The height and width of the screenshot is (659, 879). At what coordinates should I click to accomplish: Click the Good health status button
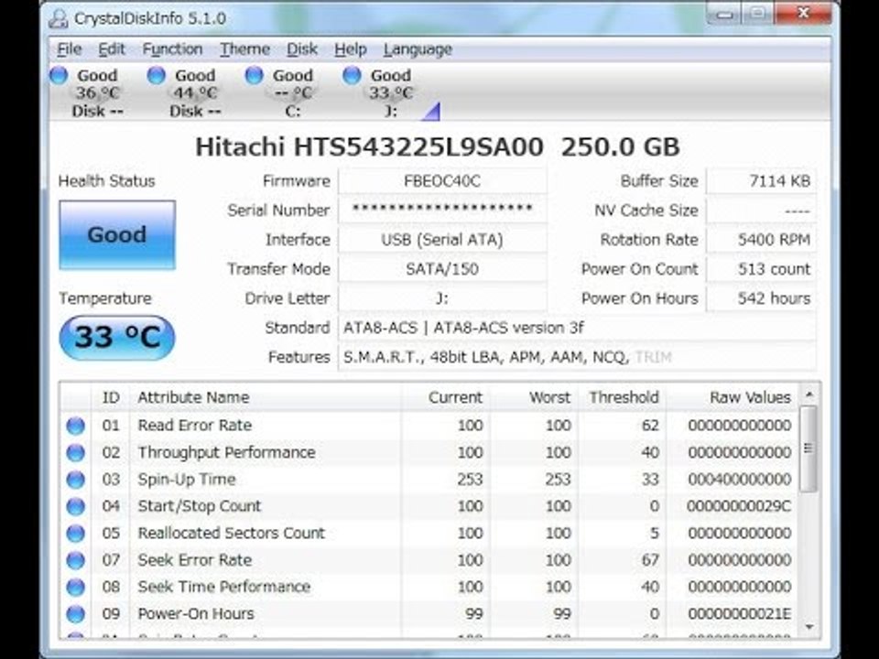click(117, 235)
